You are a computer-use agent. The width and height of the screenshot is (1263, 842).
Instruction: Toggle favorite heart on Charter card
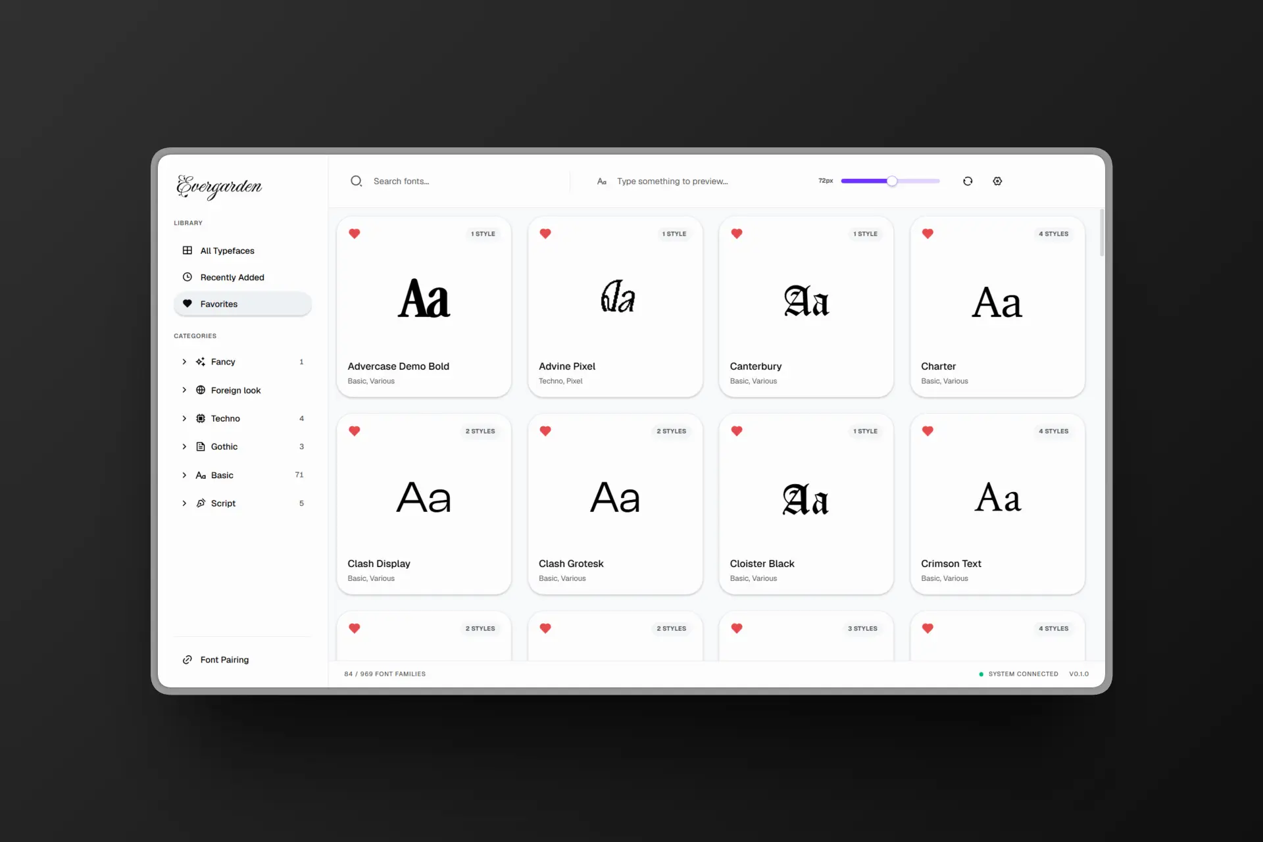coord(928,234)
